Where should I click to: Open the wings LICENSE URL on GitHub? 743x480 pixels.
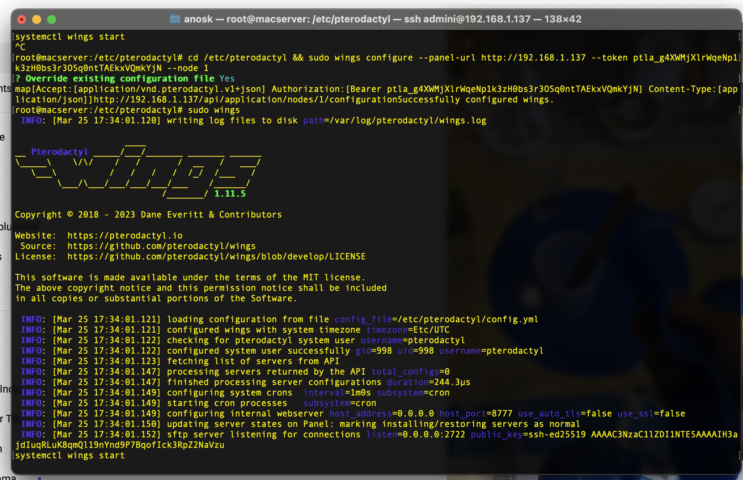[x=216, y=256]
